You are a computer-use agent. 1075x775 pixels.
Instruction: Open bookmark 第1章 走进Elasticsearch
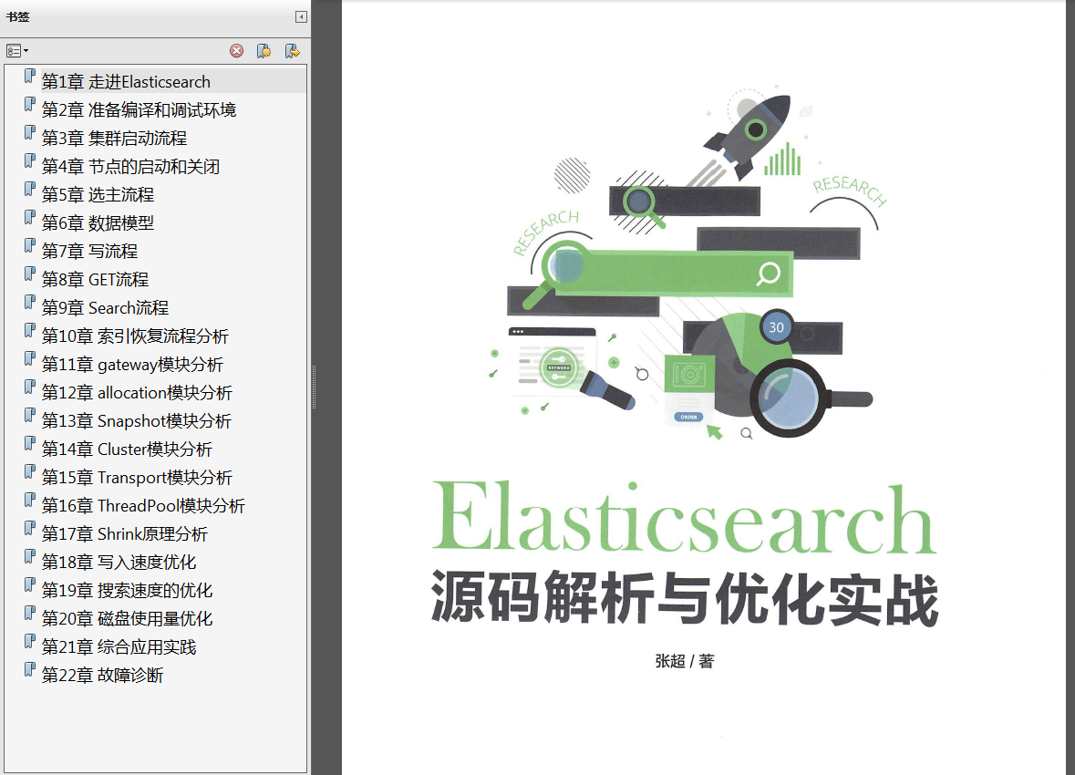[x=126, y=82]
